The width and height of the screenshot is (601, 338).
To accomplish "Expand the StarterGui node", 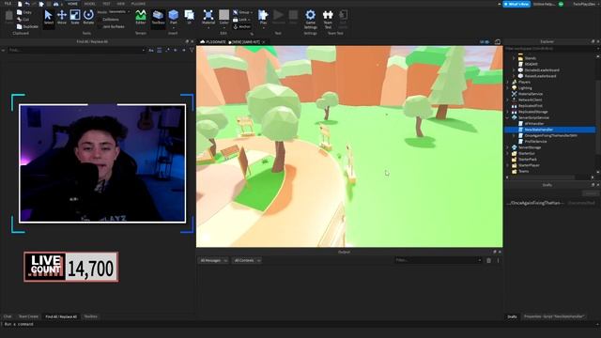I will pyautogui.click(x=508, y=153).
